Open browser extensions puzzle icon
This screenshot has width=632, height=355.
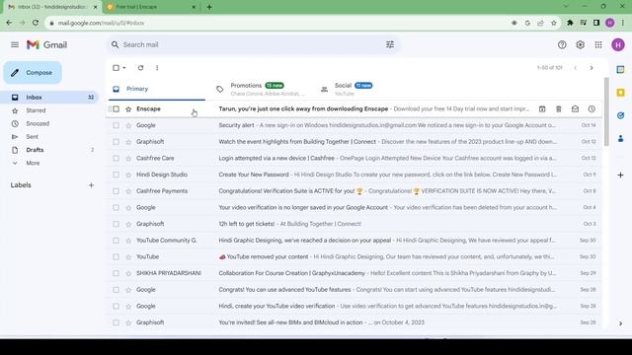pyautogui.click(x=570, y=23)
